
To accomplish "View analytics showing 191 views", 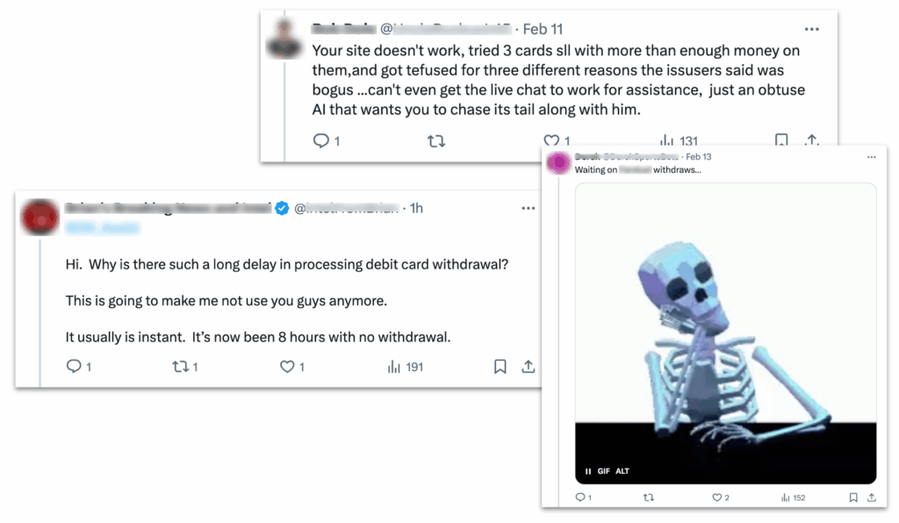I will 406,367.
